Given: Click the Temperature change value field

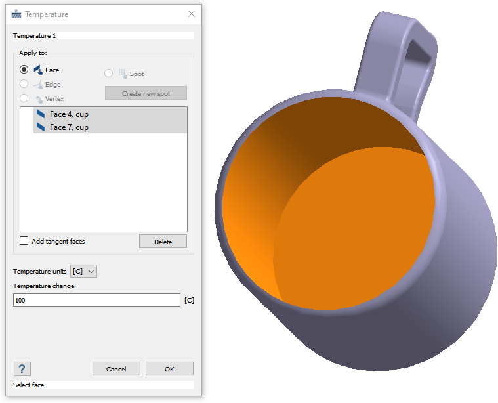Looking at the screenshot, I should pyautogui.click(x=96, y=300).
